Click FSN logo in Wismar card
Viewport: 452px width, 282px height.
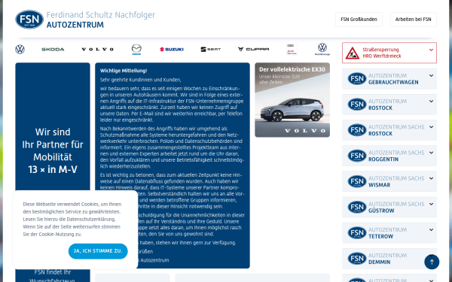pos(357,181)
